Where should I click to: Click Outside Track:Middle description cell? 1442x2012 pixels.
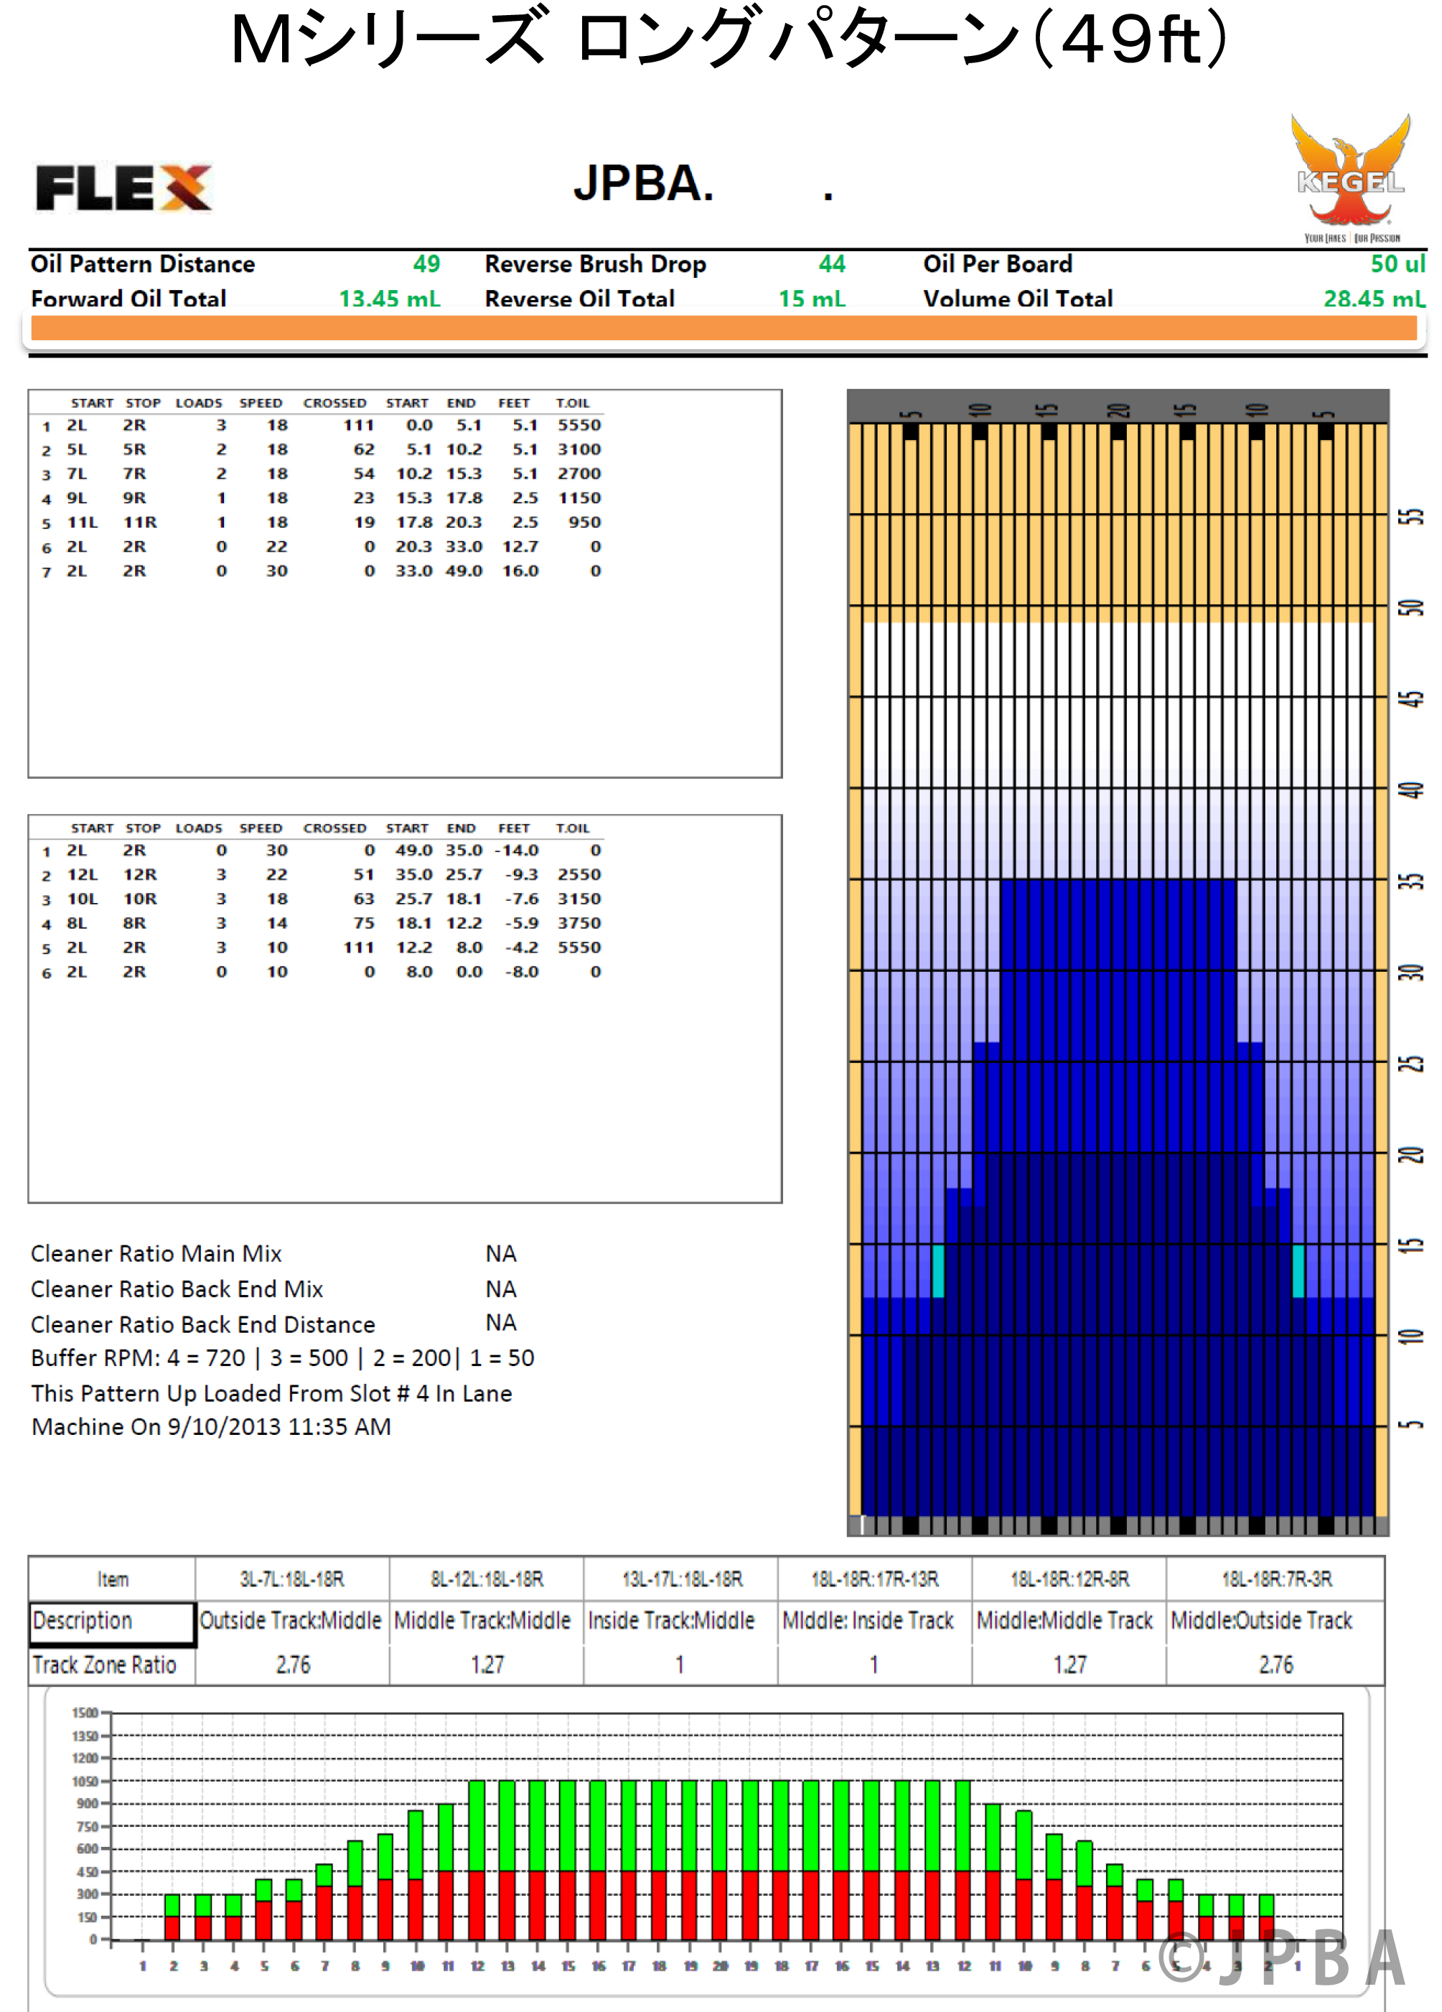(x=291, y=1621)
